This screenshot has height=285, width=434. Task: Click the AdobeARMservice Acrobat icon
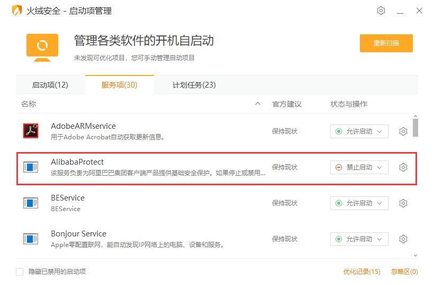tap(31, 131)
